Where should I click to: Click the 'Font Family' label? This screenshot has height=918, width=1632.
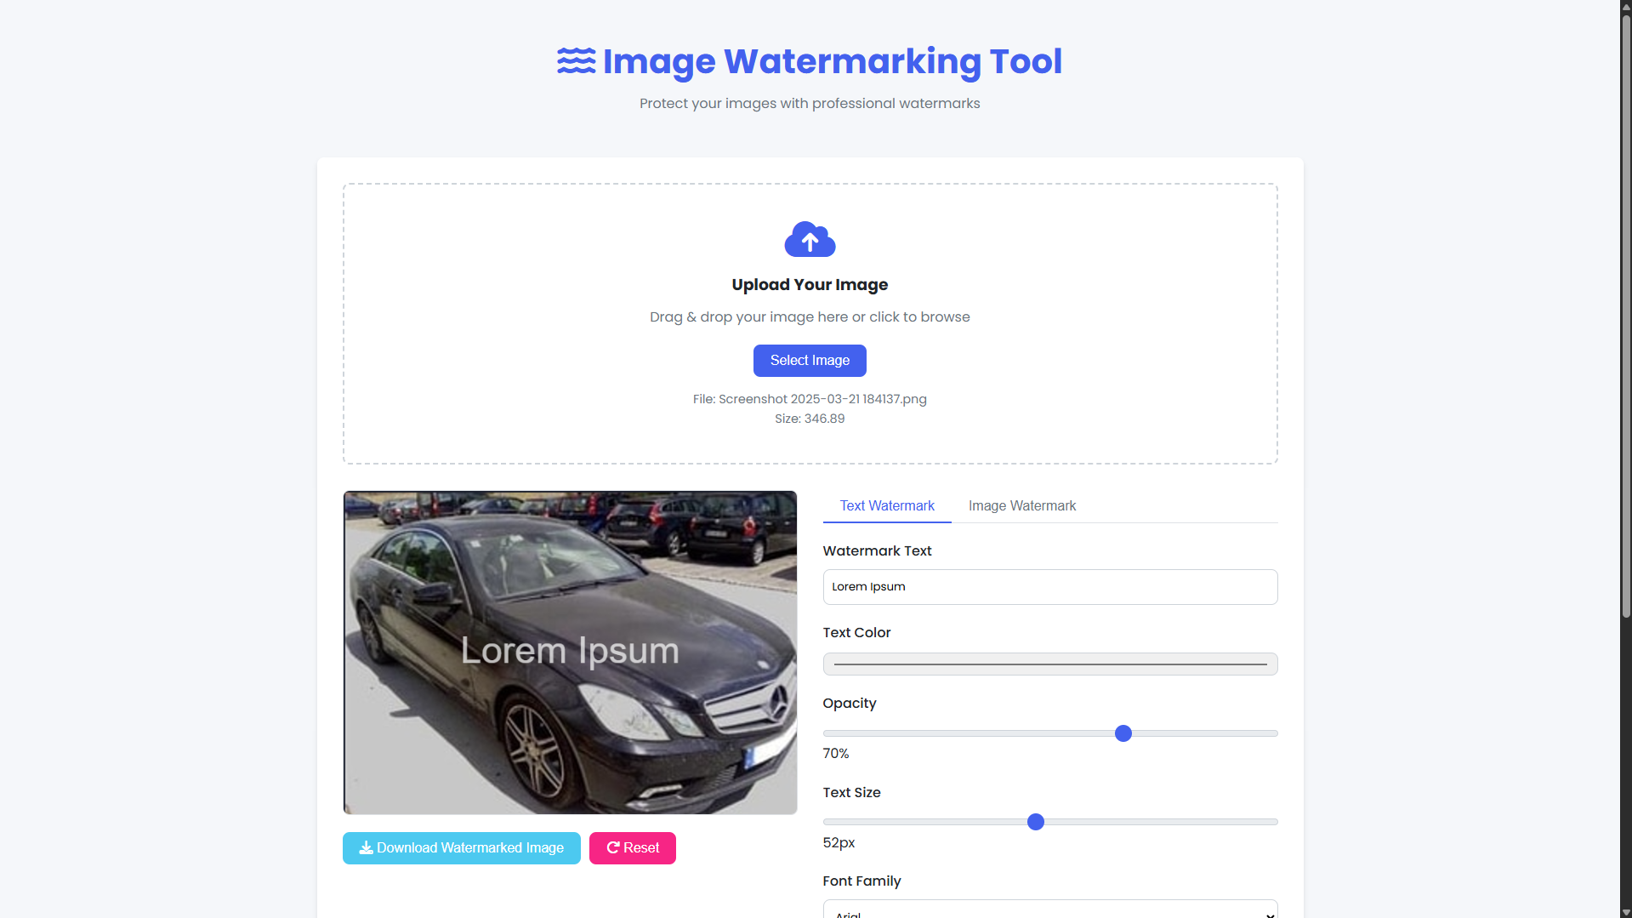tap(862, 881)
